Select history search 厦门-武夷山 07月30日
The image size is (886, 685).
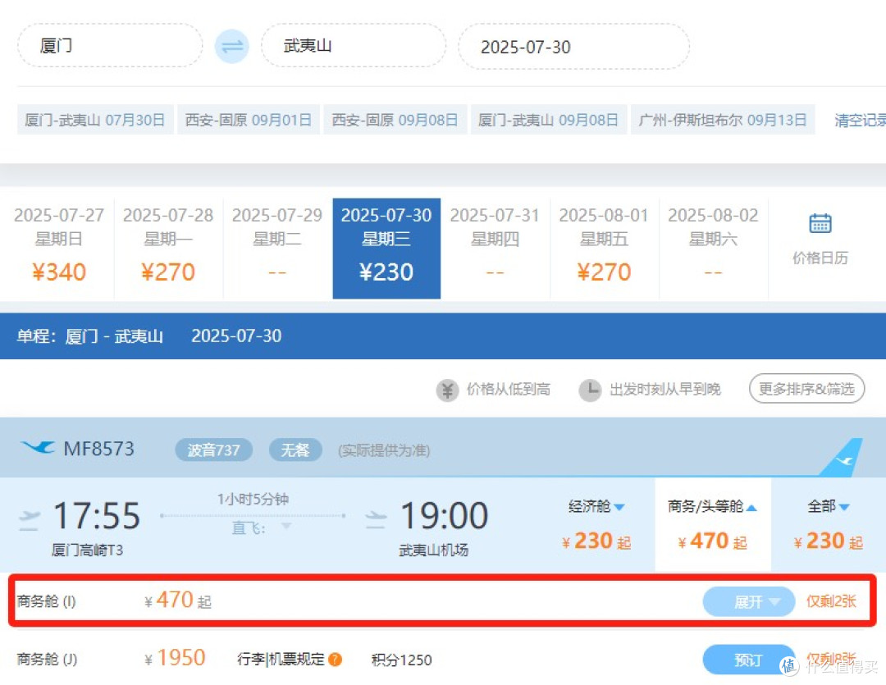95,120
